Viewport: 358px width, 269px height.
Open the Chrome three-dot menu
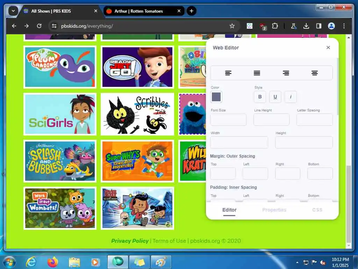coord(344,26)
